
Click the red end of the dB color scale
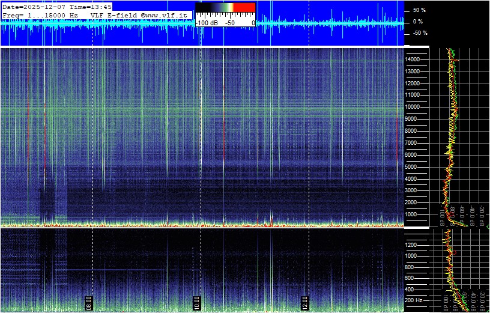point(244,7)
